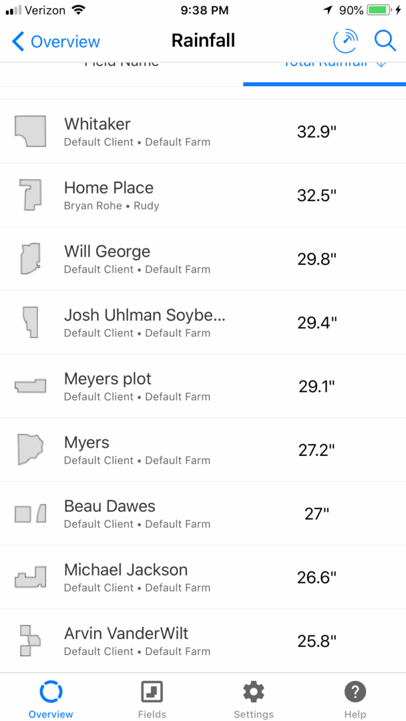Open the Help tab
406x721 pixels.
click(x=355, y=699)
